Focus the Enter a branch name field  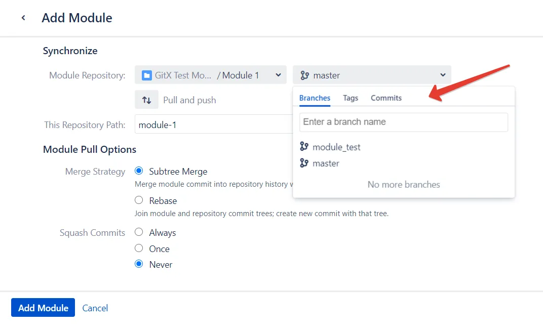click(x=404, y=122)
